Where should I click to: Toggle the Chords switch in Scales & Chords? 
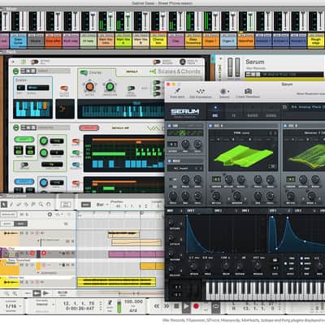coord(84,72)
